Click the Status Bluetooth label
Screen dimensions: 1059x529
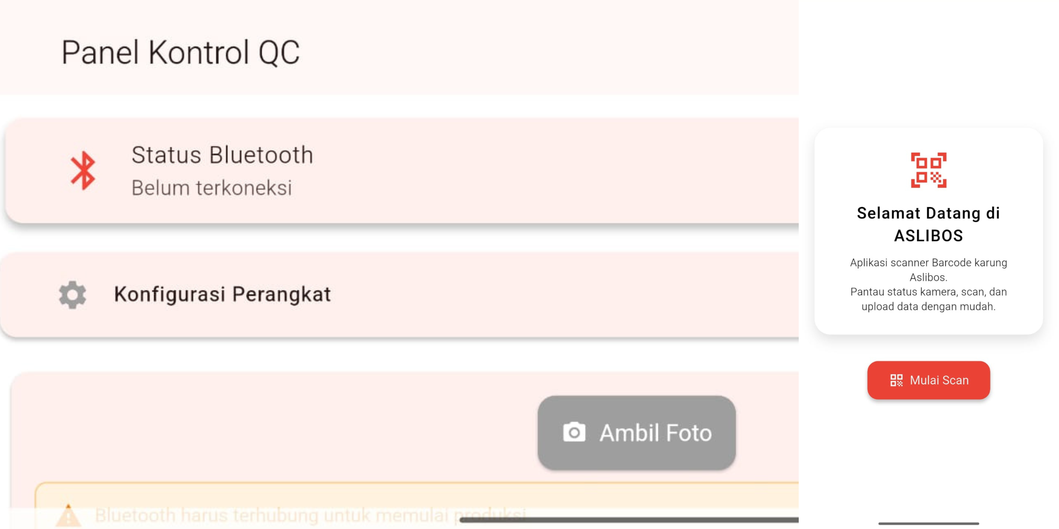click(x=222, y=155)
